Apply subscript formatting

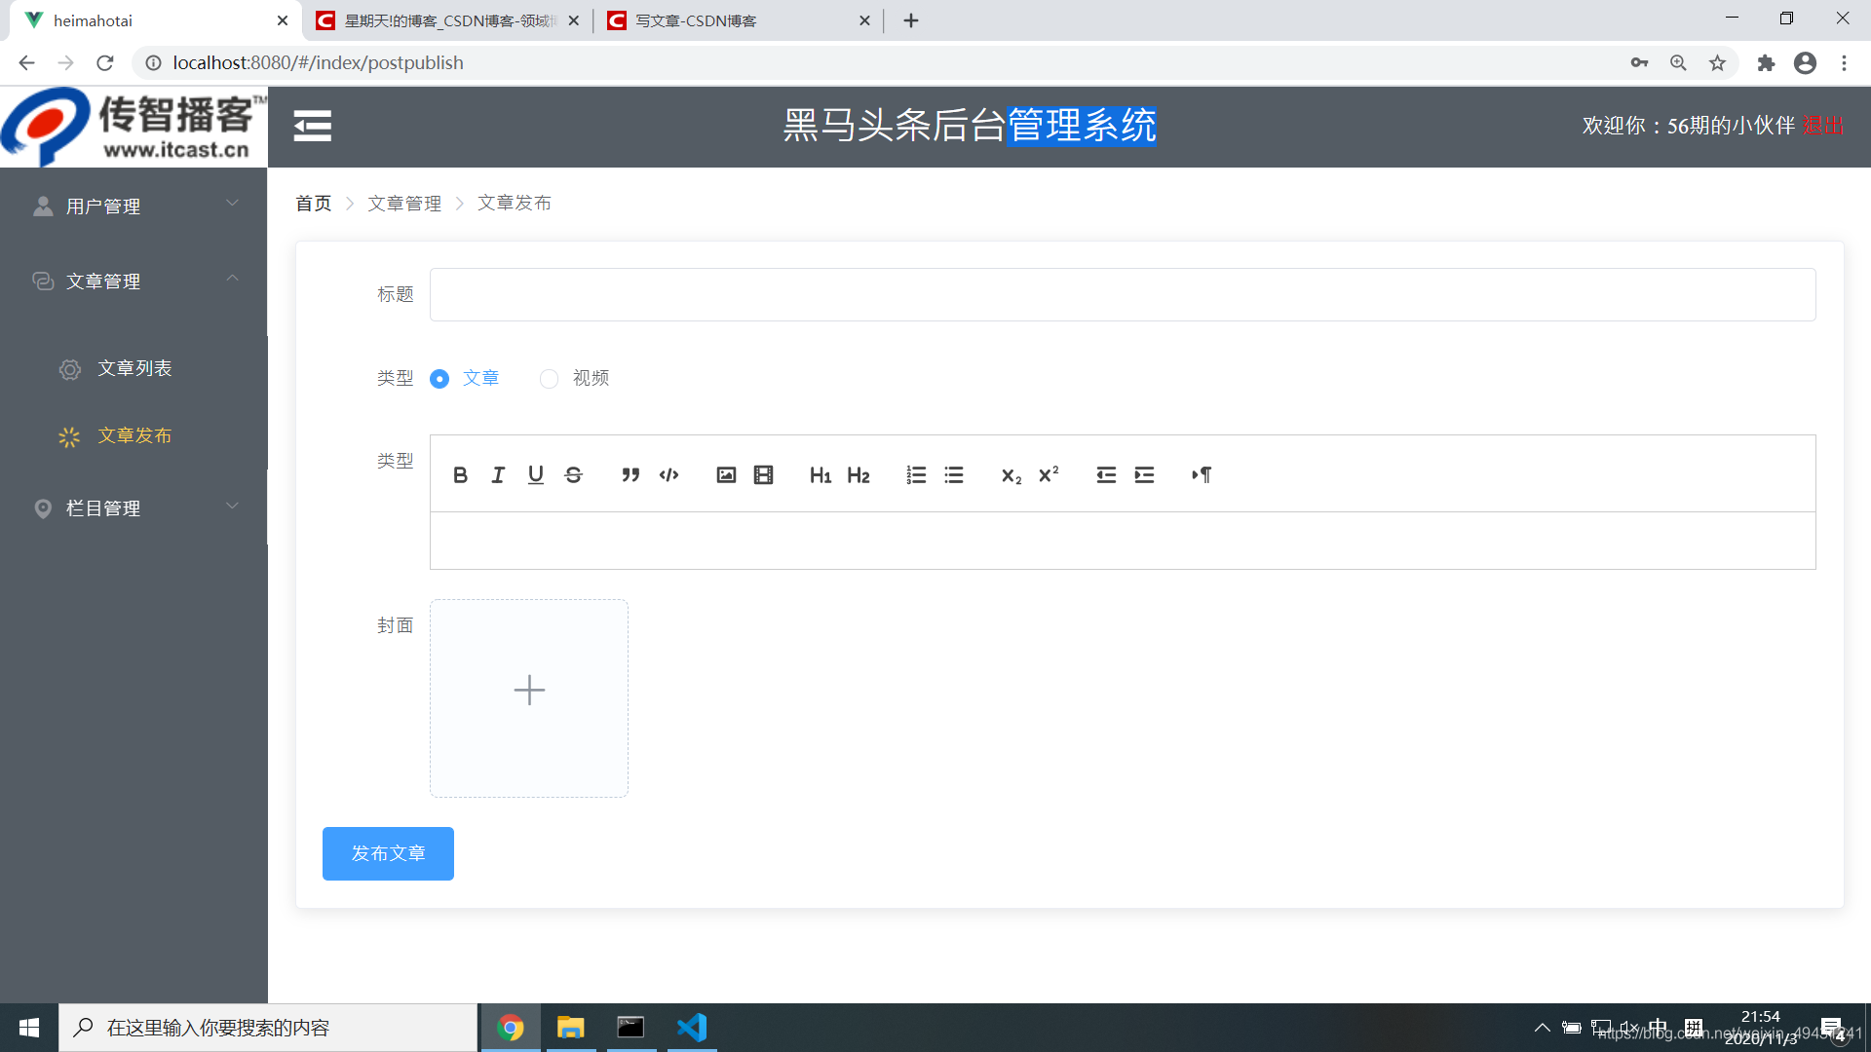(x=1012, y=474)
